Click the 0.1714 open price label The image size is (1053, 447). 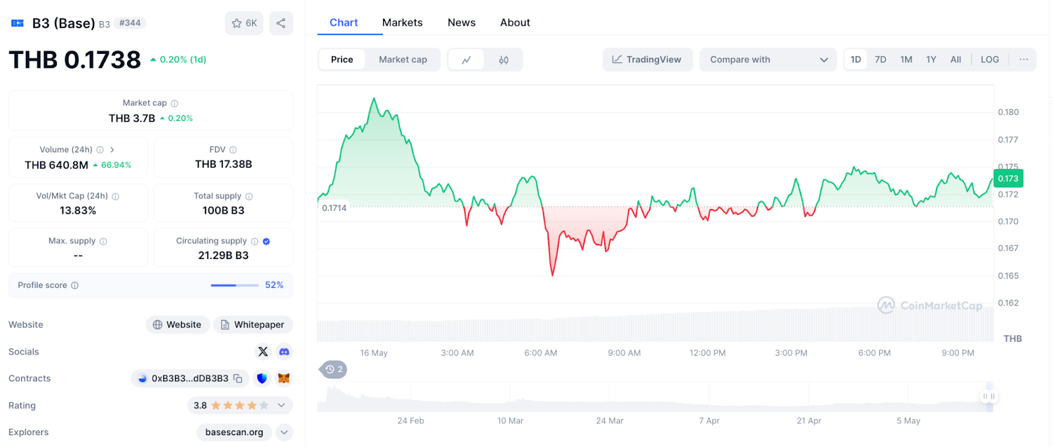[334, 208]
